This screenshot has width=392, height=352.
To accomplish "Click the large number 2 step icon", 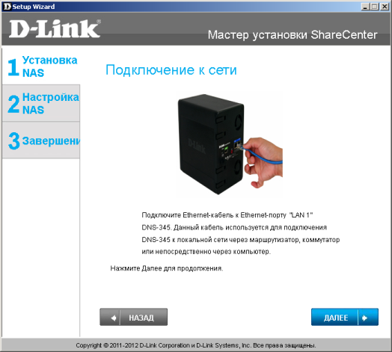I will [x=13, y=104].
